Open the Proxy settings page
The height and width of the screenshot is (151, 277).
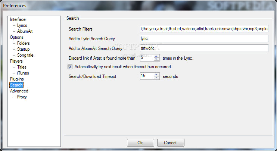(x=22, y=97)
